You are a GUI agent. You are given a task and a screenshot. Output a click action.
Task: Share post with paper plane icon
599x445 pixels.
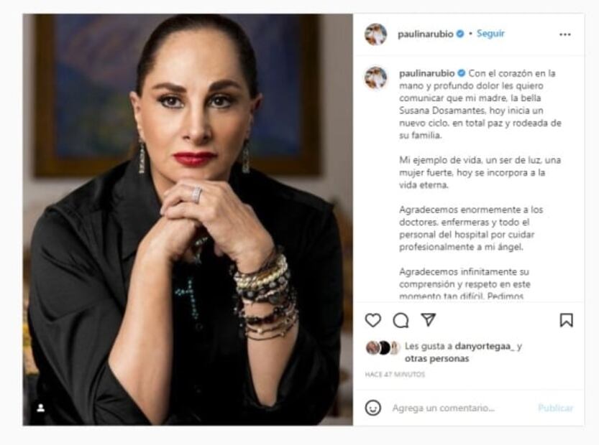[x=429, y=320]
